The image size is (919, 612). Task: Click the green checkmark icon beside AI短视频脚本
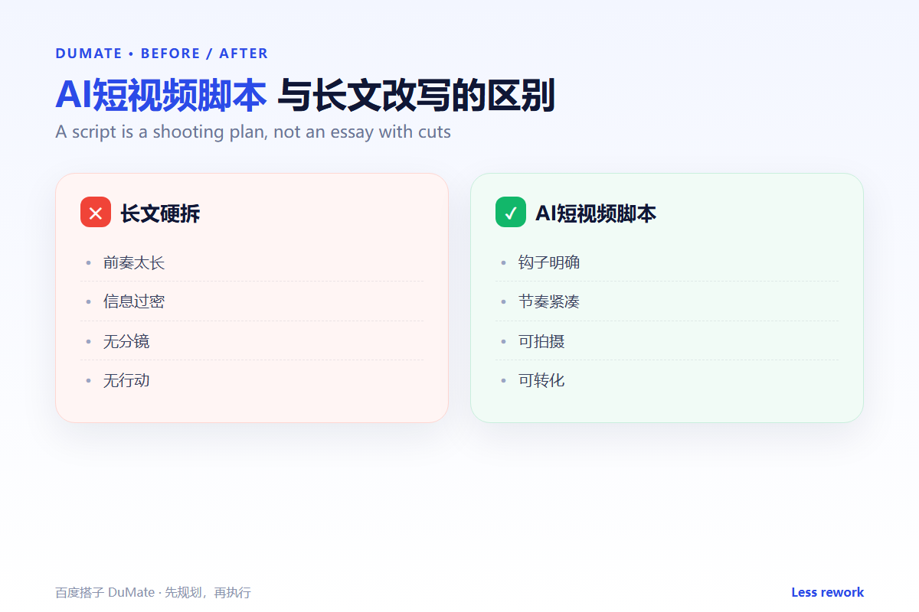[511, 213]
